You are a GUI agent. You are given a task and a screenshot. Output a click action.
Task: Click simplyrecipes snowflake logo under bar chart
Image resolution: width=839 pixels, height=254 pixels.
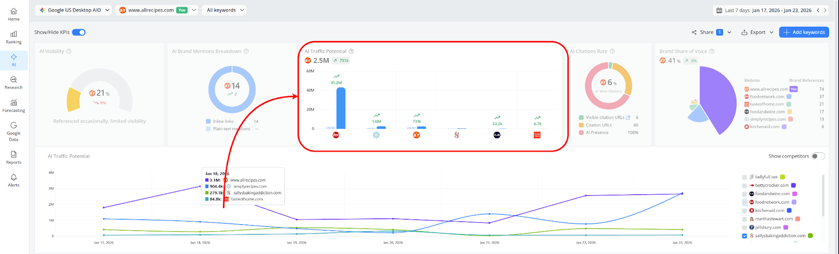376,135
